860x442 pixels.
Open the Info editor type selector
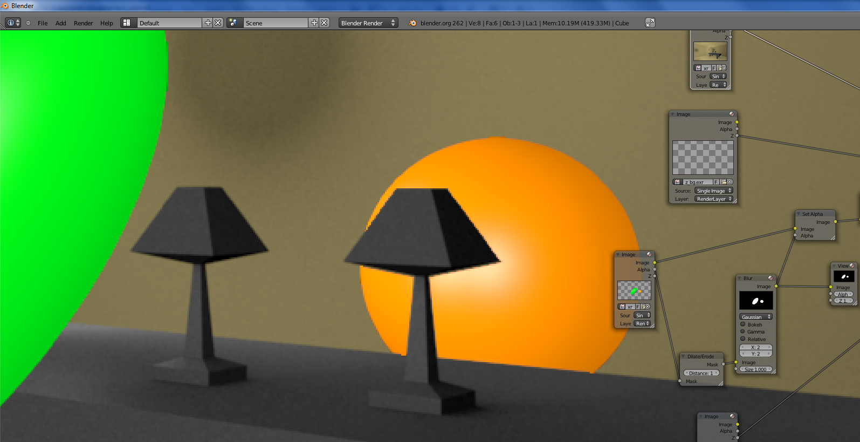click(13, 23)
